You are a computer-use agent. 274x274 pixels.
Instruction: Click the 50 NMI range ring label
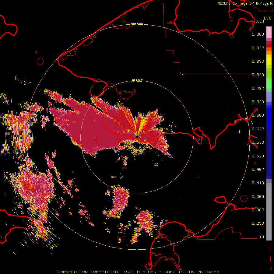(137, 80)
